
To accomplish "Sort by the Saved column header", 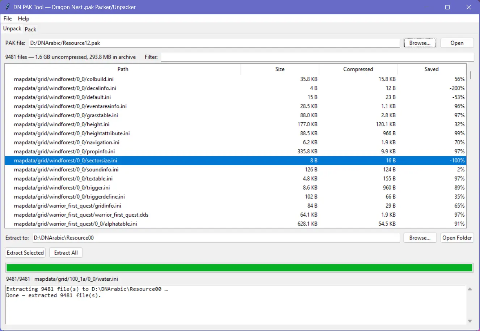I will click(431, 69).
